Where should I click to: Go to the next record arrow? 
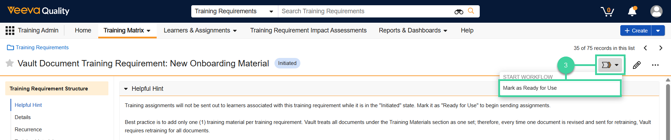(x=661, y=48)
